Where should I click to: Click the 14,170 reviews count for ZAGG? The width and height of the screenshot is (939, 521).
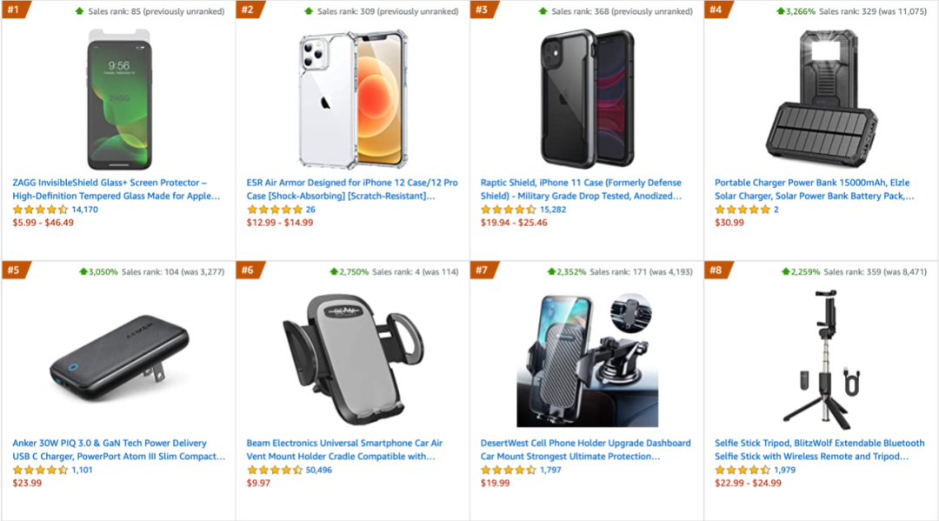click(x=84, y=210)
